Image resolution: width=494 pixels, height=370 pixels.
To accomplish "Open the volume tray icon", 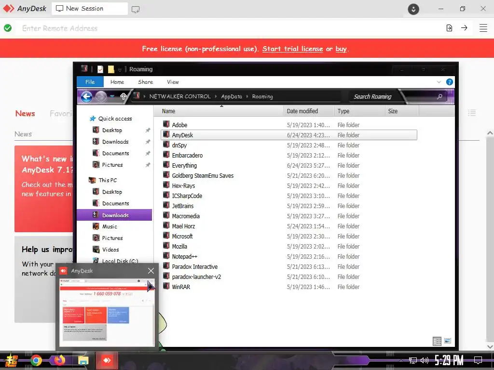I will [x=425, y=360].
